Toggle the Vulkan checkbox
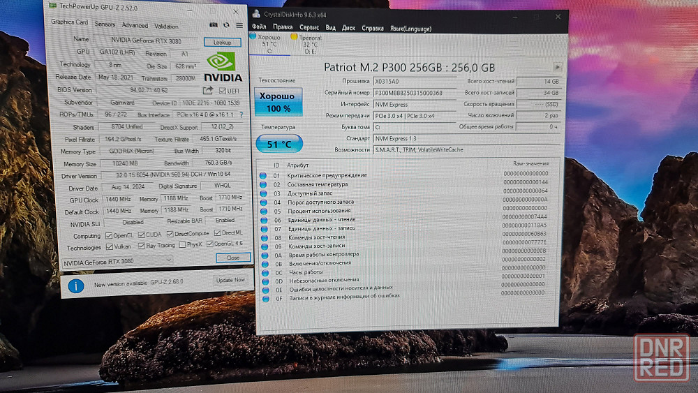Image resolution: width=698 pixels, height=393 pixels. (109, 246)
